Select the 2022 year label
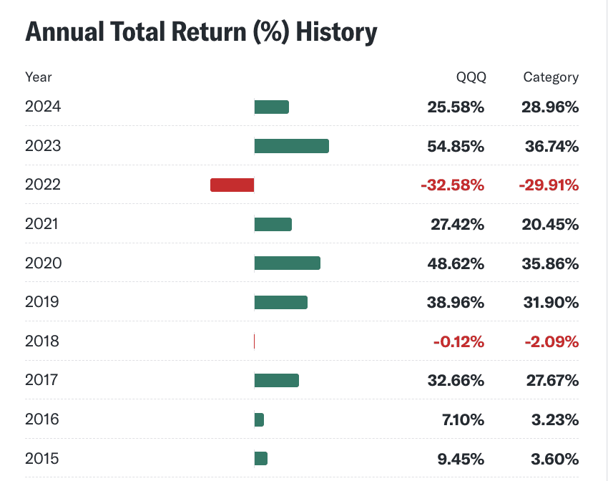608x481 pixels. 43,185
